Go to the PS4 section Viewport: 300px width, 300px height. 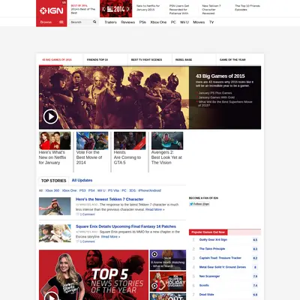coord(142,22)
